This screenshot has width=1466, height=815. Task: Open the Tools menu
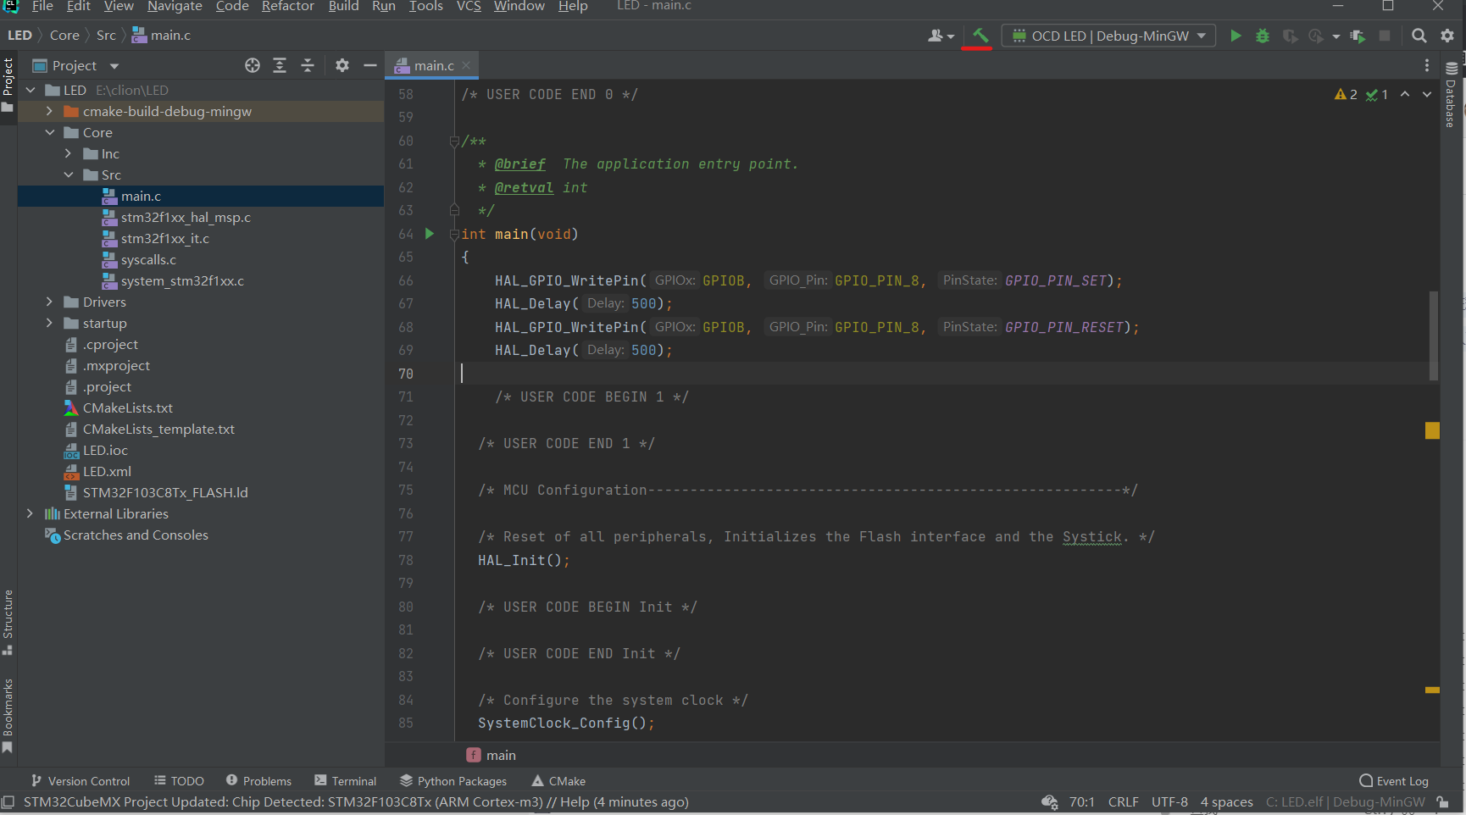[425, 7]
